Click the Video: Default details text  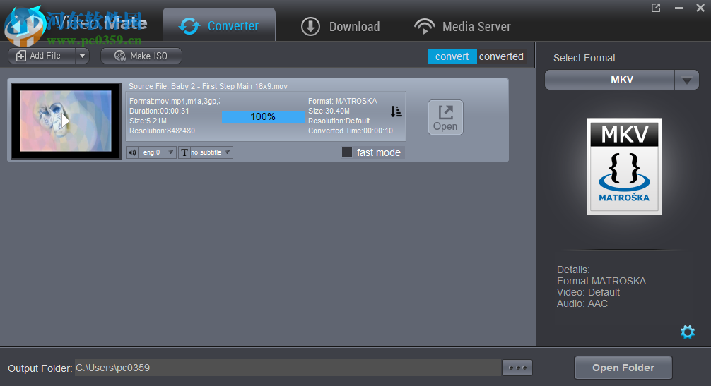(x=588, y=292)
